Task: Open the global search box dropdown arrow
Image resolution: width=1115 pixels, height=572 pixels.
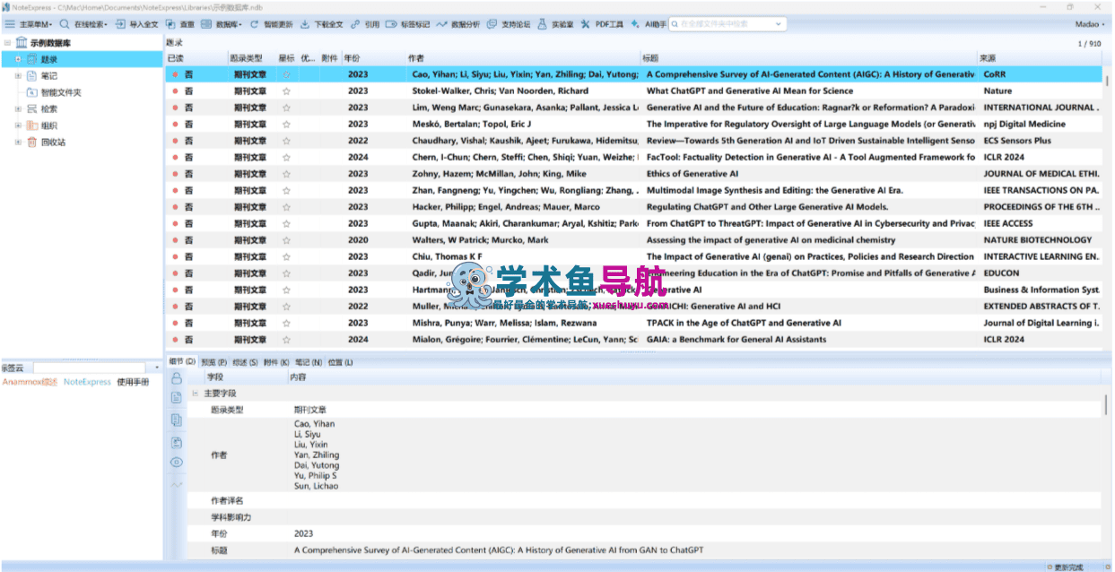Action: 778,24
